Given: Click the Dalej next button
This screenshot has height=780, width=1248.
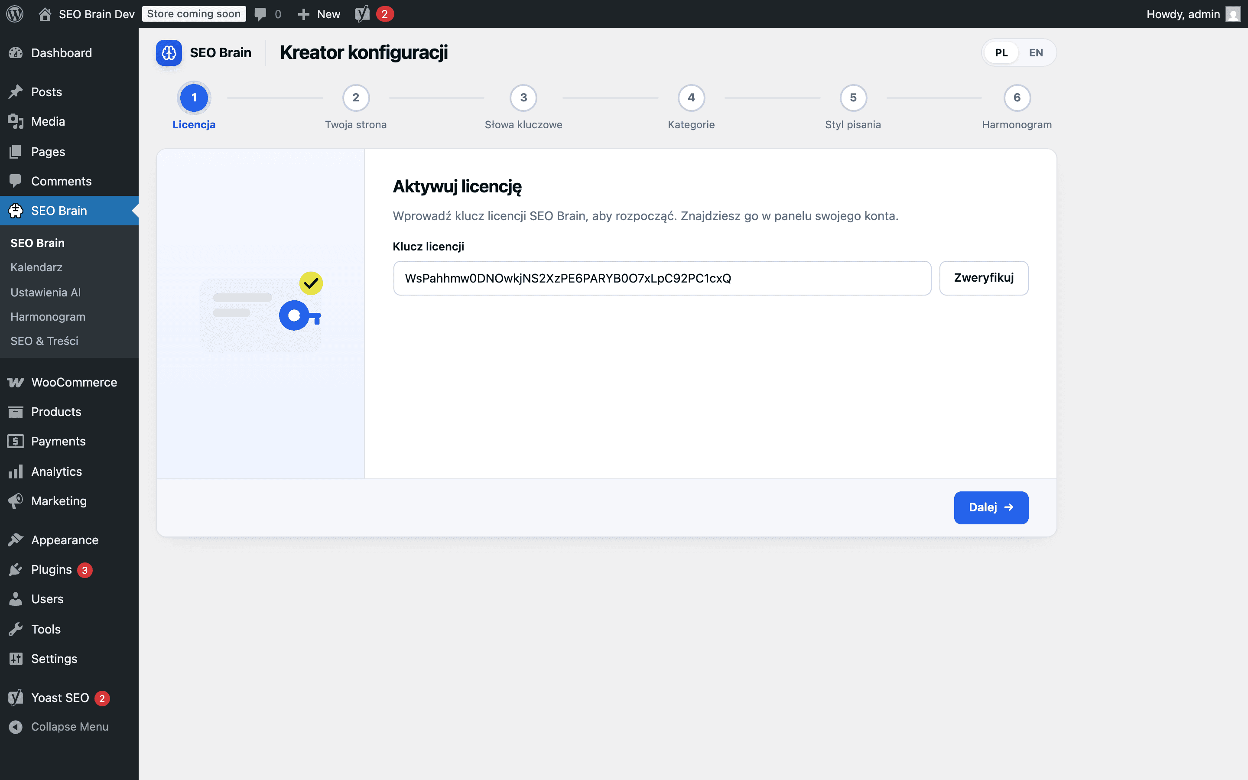Looking at the screenshot, I should 991,507.
